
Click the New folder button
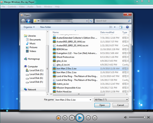click(45, 27)
